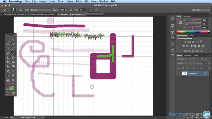This screenshot has height=119, width=212.
Task: Select the Pen tool
Action: [8, 71]
